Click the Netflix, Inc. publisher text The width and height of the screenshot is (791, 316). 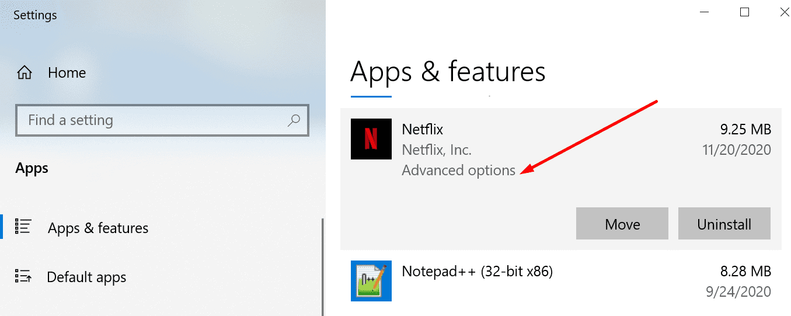click(437, 150)
